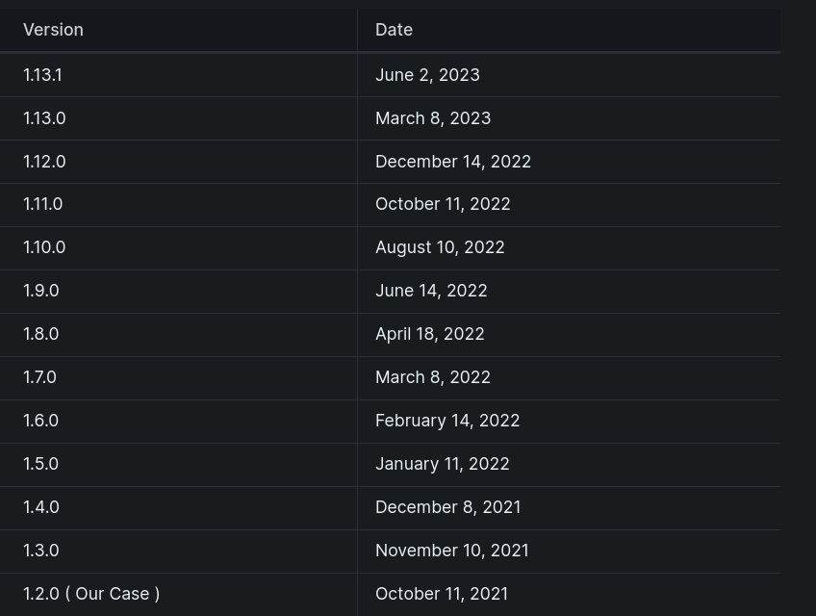This screenshot has width=816, height=616.
Task: Click the 1.5.0 version cell
Action: (x=41, y=464)
